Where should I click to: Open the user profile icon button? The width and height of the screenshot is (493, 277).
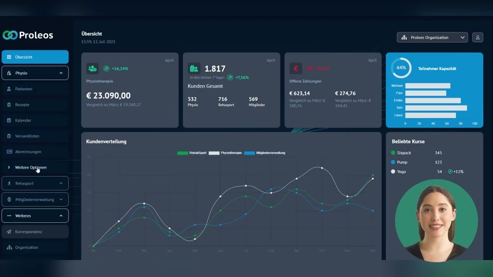[478, 37]
